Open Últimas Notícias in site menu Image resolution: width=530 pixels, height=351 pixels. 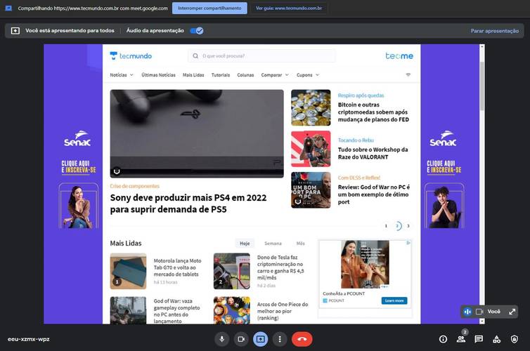158,75
